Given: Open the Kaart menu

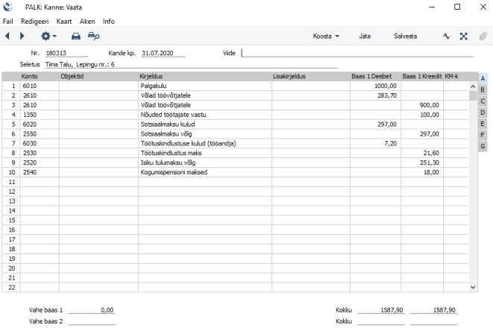Looking at the screenshot, I should (x=64, y=22).
